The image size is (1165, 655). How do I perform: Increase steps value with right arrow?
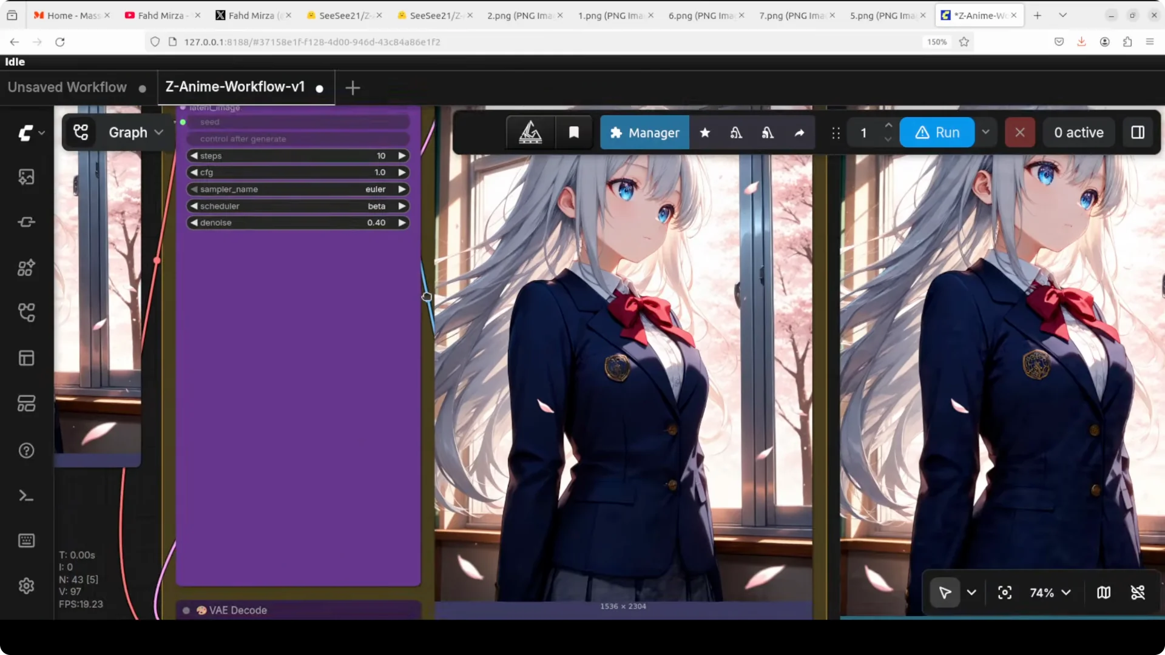coord(402,156)
